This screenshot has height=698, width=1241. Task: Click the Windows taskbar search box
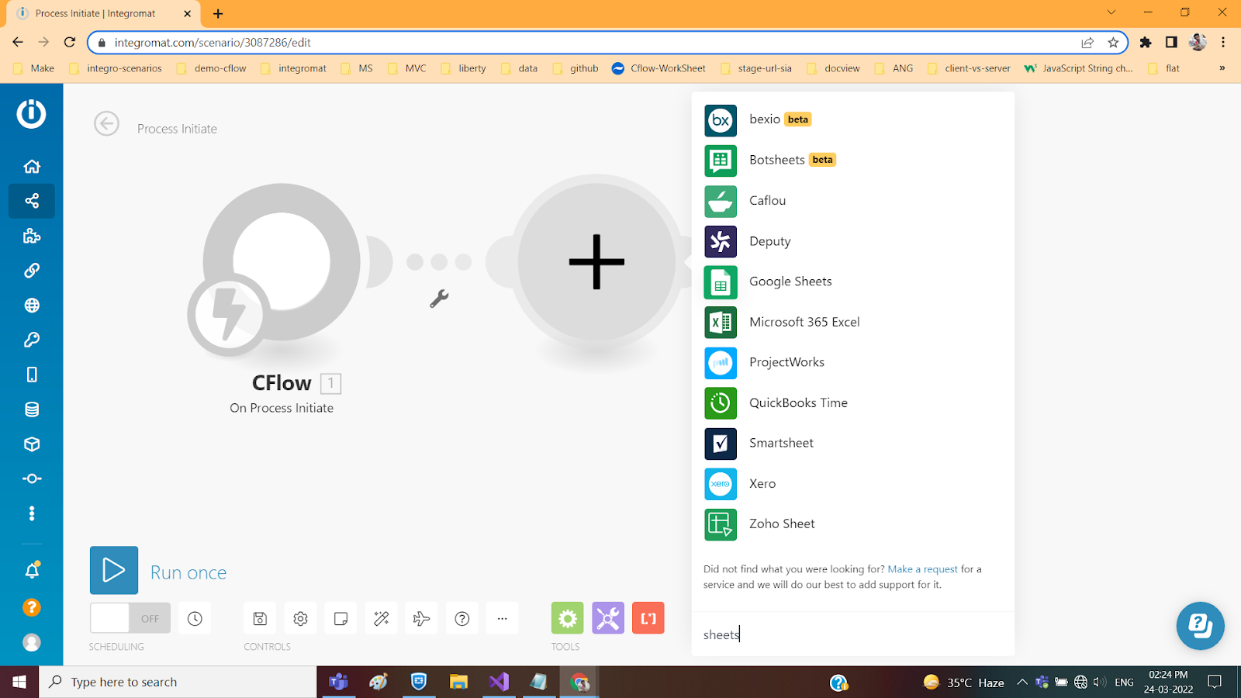point(178,682)
